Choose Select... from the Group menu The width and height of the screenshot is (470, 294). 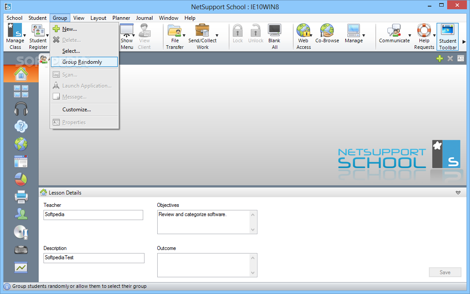click(x=84, y=51)
